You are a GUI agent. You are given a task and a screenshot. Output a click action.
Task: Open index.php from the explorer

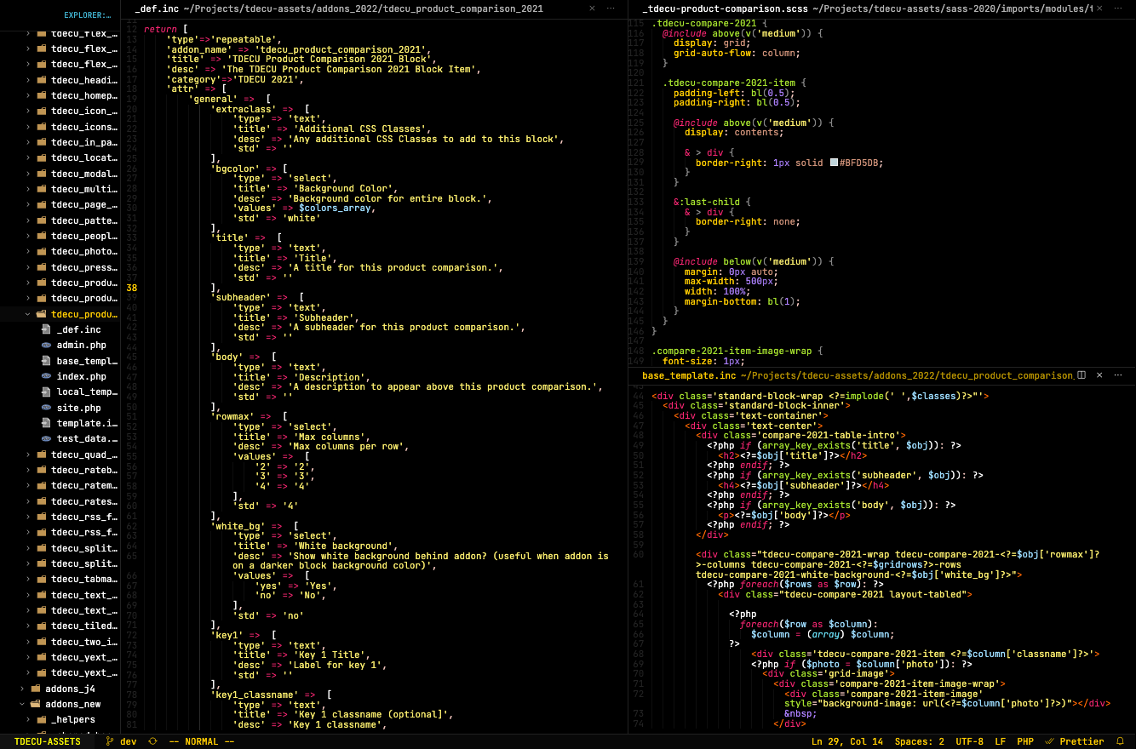(81, 376)
